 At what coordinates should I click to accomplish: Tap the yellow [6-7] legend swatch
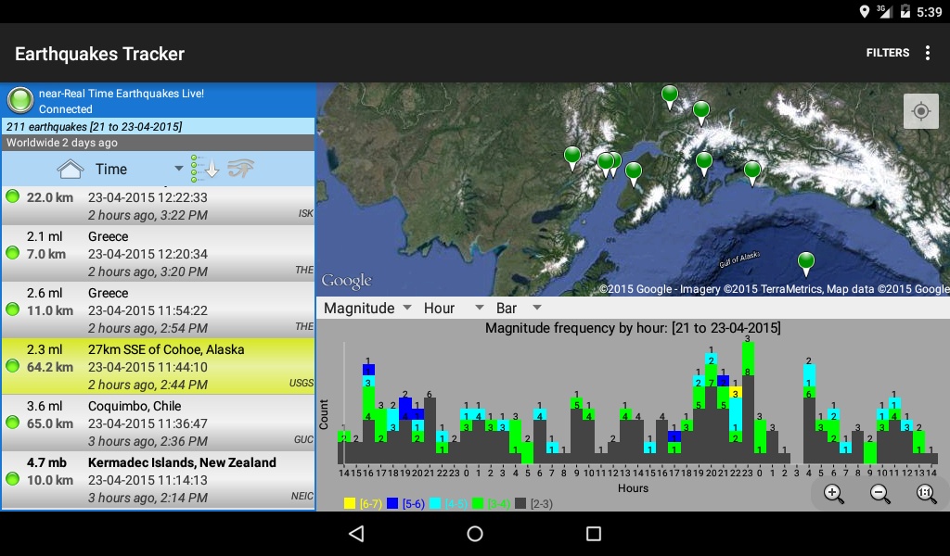[x=350, y=503]
